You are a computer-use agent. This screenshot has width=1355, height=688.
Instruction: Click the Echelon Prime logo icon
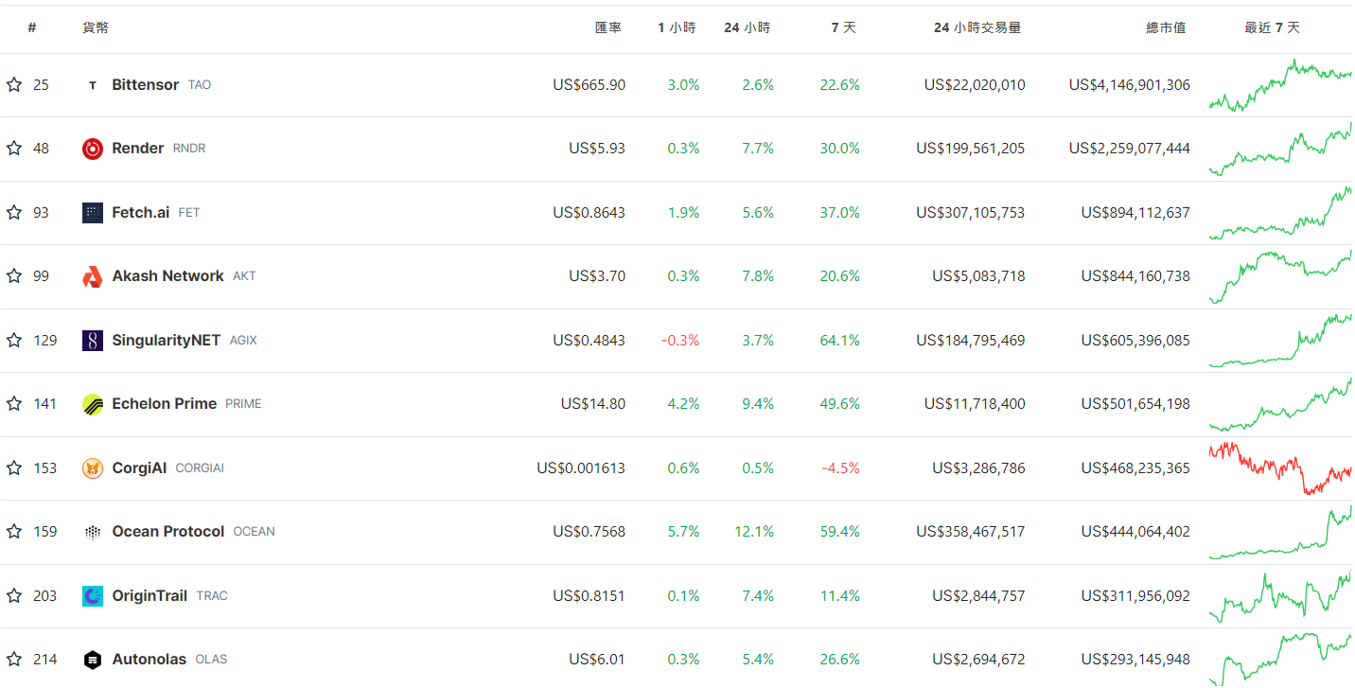[92, 404]
